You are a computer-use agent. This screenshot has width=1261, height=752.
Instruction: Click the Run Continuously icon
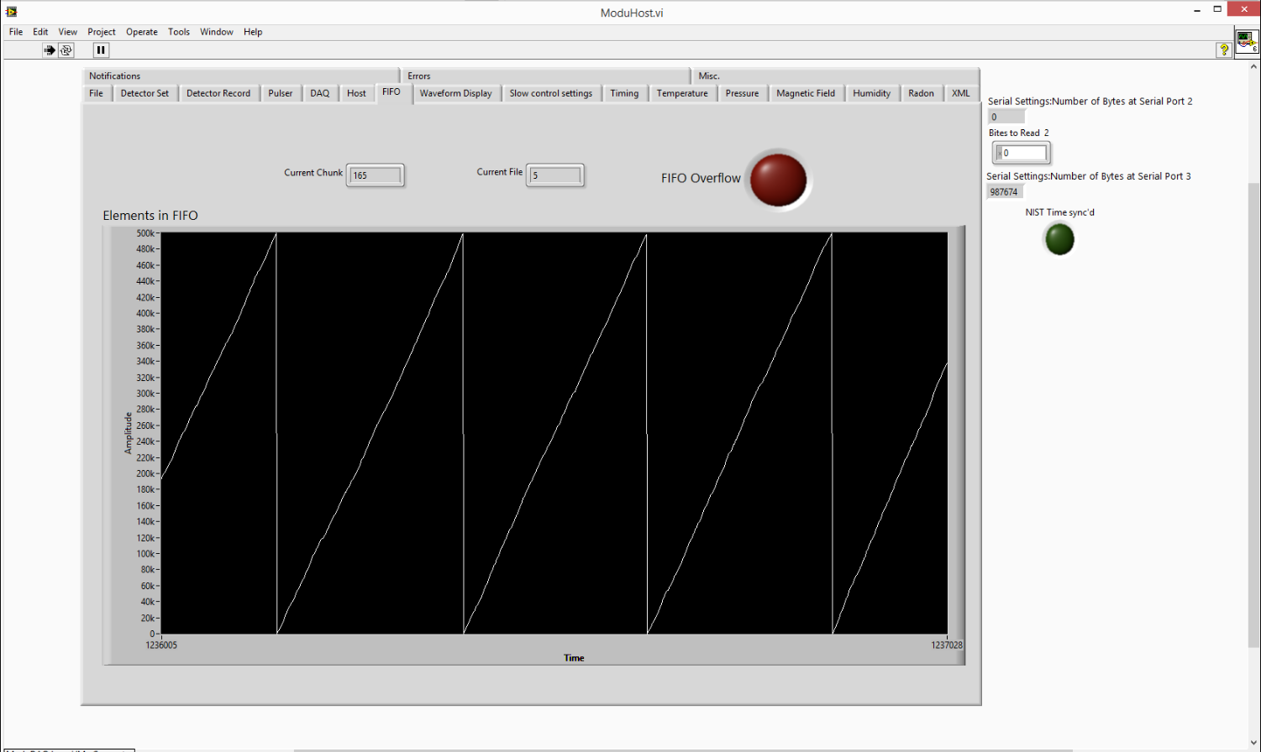click(x=66, y=50)
